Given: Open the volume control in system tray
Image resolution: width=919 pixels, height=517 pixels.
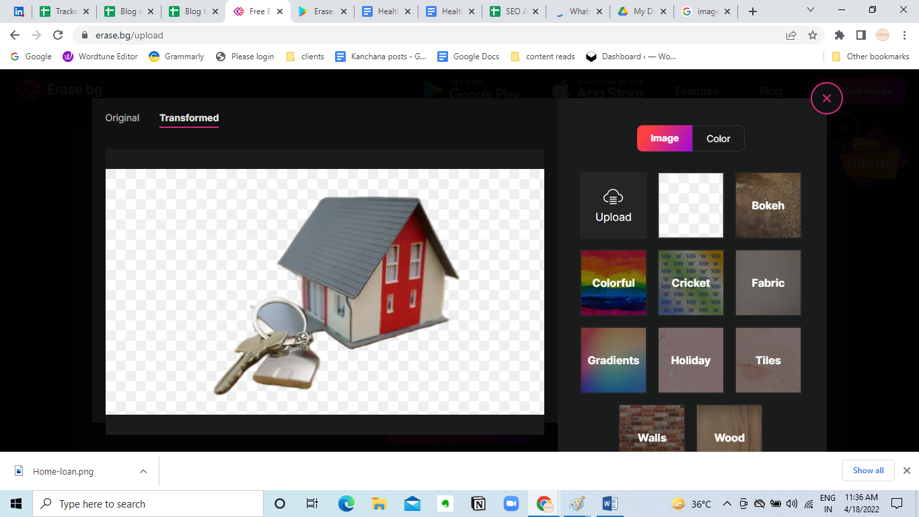Looking at the screenshot, I should click(791, 504).
